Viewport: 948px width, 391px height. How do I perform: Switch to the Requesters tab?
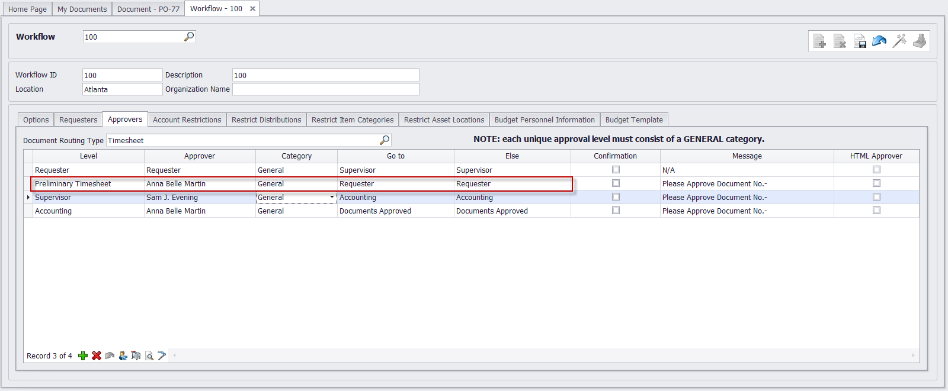click(x=78, y=119)
